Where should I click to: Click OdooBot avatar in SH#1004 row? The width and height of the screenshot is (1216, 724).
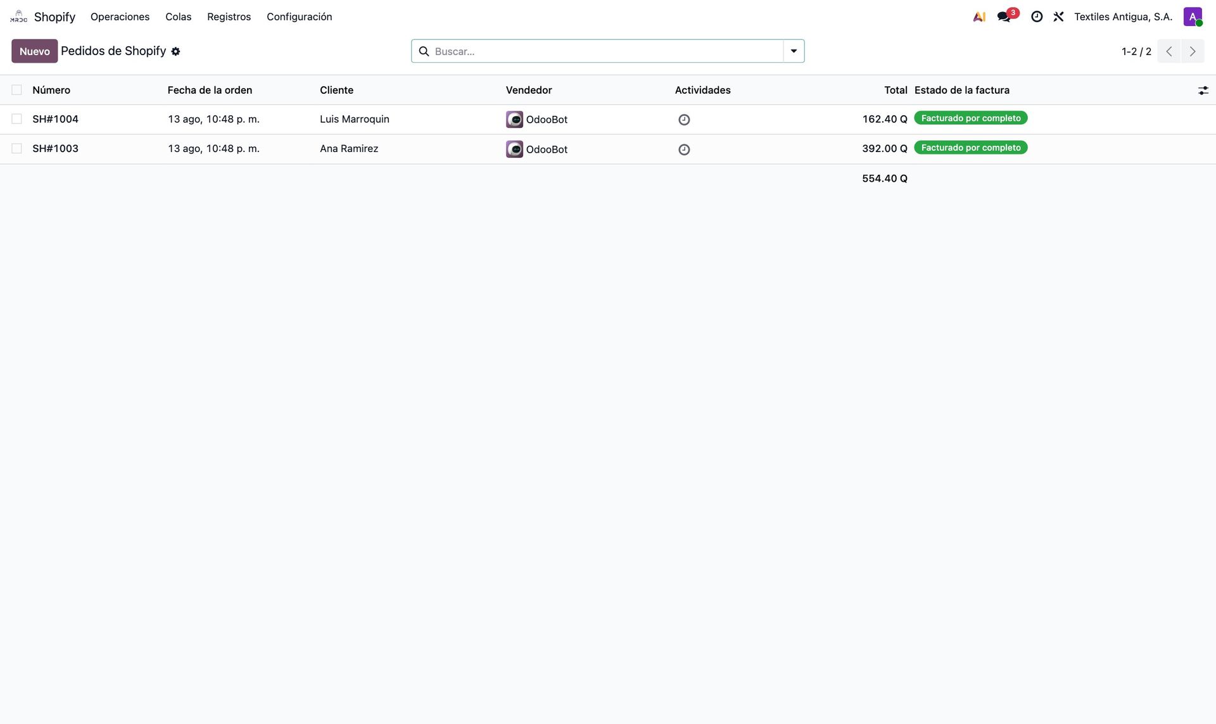point(514,119)
